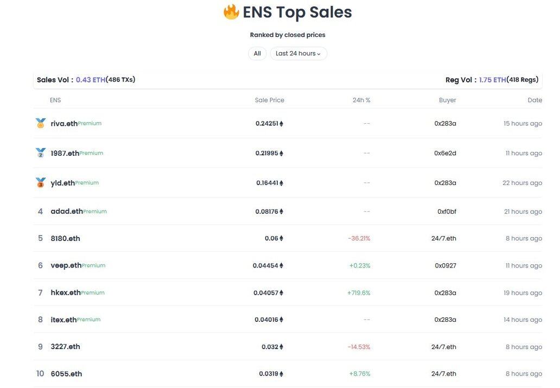The height and width of the screenshot is (388, 560).
Task: Click the Date column header
Action: click(534, 100)
